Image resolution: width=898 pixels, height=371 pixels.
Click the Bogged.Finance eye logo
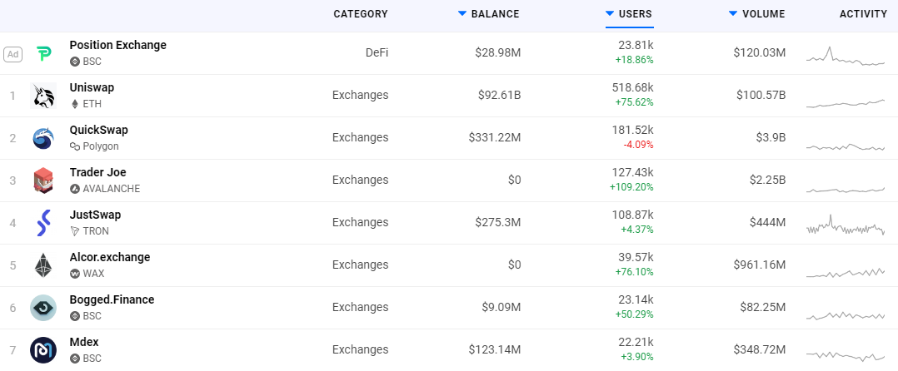click(x=43, y=308)
